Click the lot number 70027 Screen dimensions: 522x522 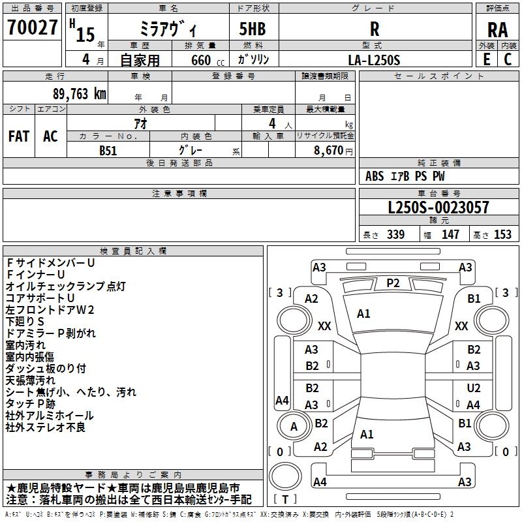[x=32, y=27]
